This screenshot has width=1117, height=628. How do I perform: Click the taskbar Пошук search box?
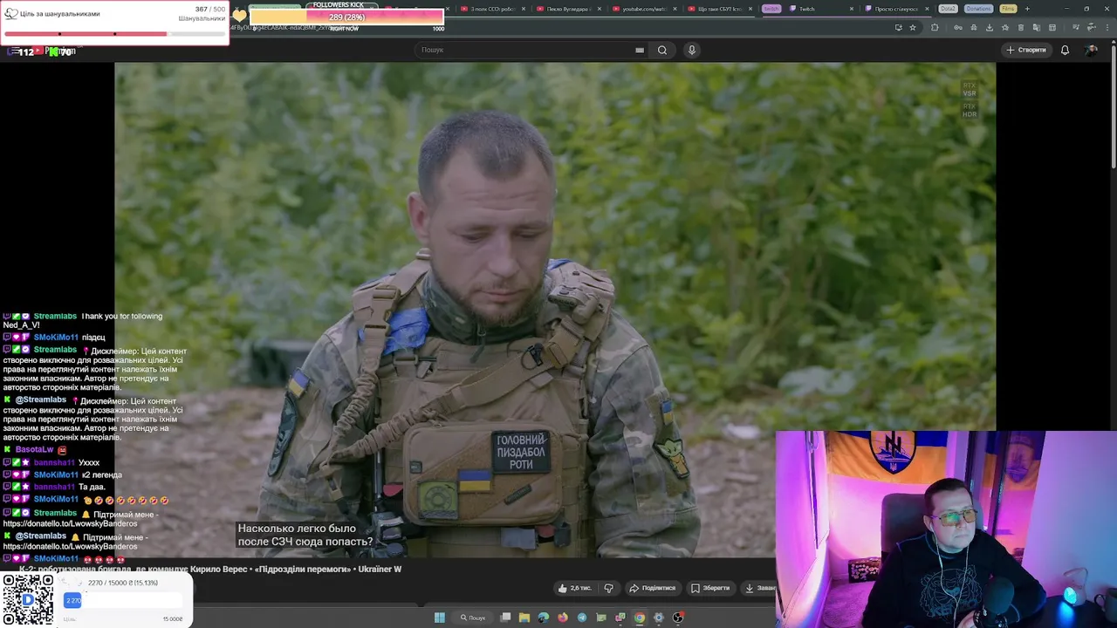(x=474, y=618)
